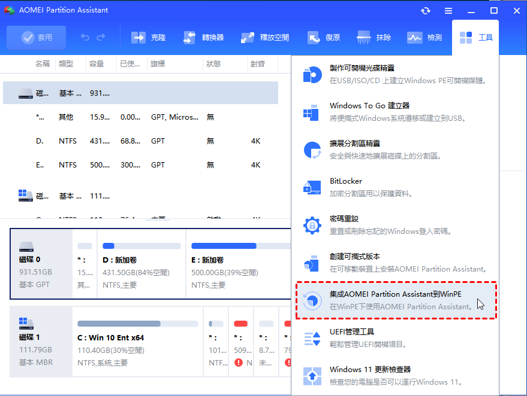Click the WinPE integration icon
Viewport: 527px width, 396px height.
(312, 300)
